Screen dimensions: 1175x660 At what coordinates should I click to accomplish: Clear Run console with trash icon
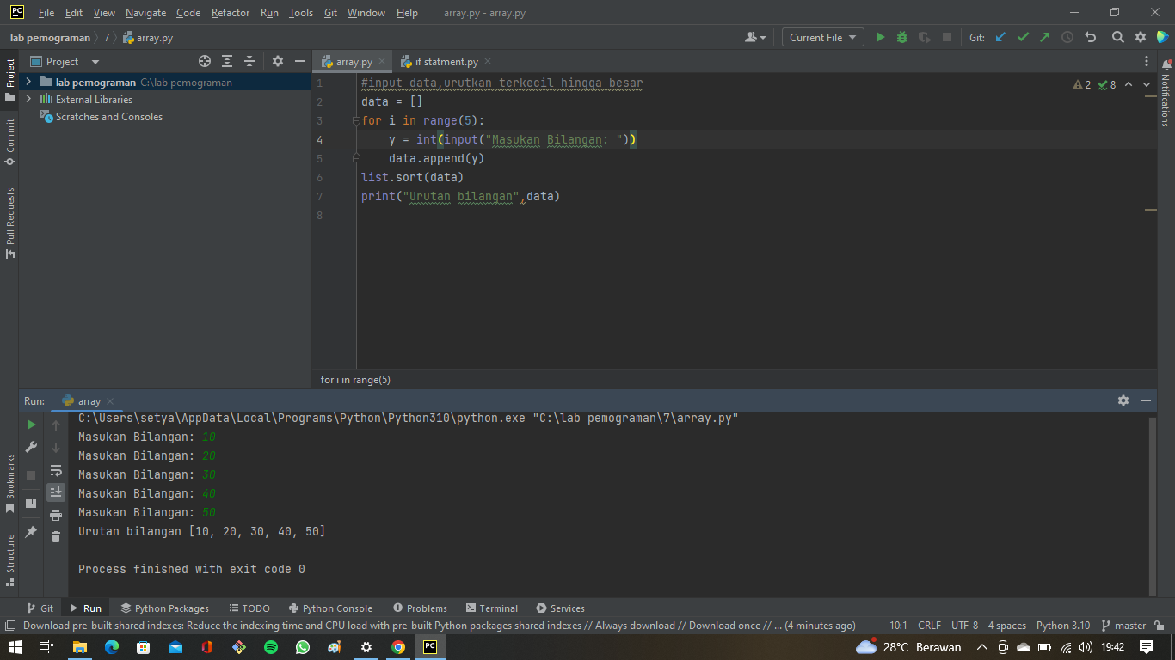tap(56, 537)
